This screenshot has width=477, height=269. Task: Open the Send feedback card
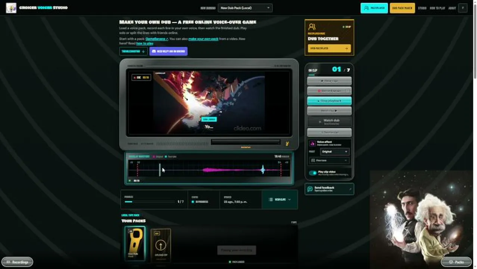tap(329, 189)
